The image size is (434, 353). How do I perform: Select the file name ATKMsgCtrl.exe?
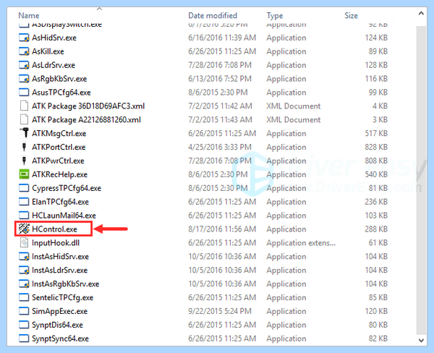59,133
